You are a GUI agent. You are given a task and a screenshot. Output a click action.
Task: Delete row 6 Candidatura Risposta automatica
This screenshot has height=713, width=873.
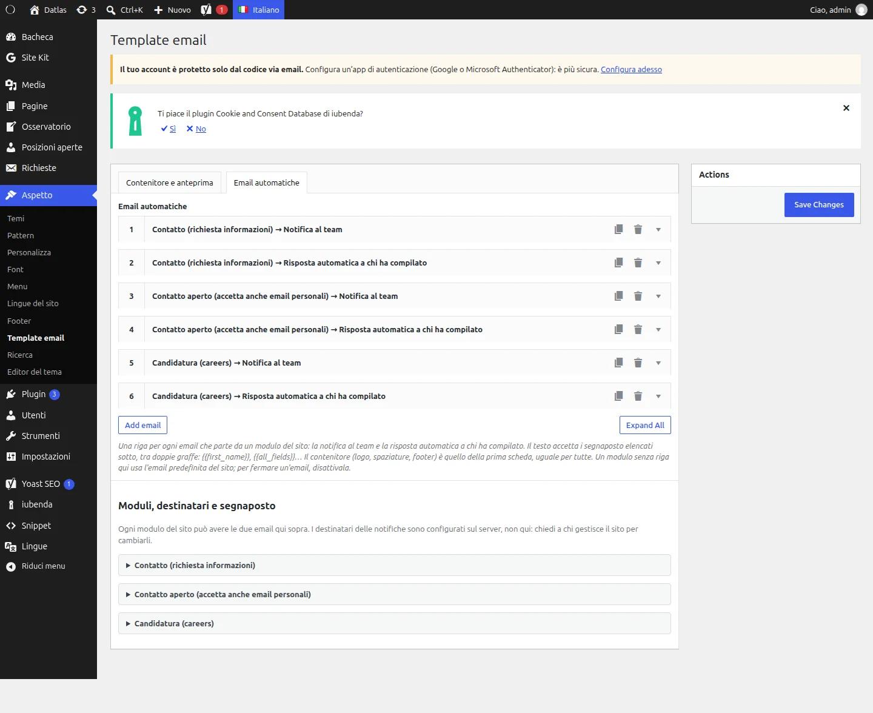tap(638, 396)
